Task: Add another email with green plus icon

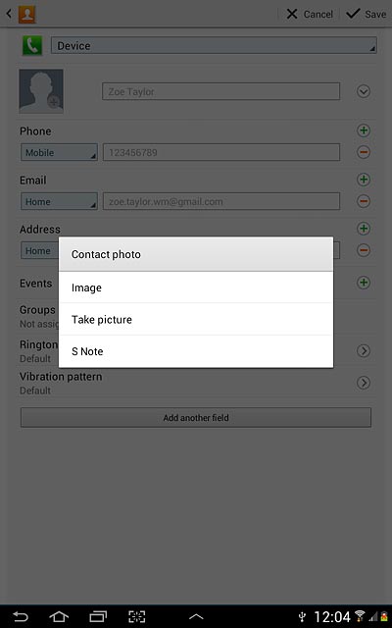Action: 364,180
